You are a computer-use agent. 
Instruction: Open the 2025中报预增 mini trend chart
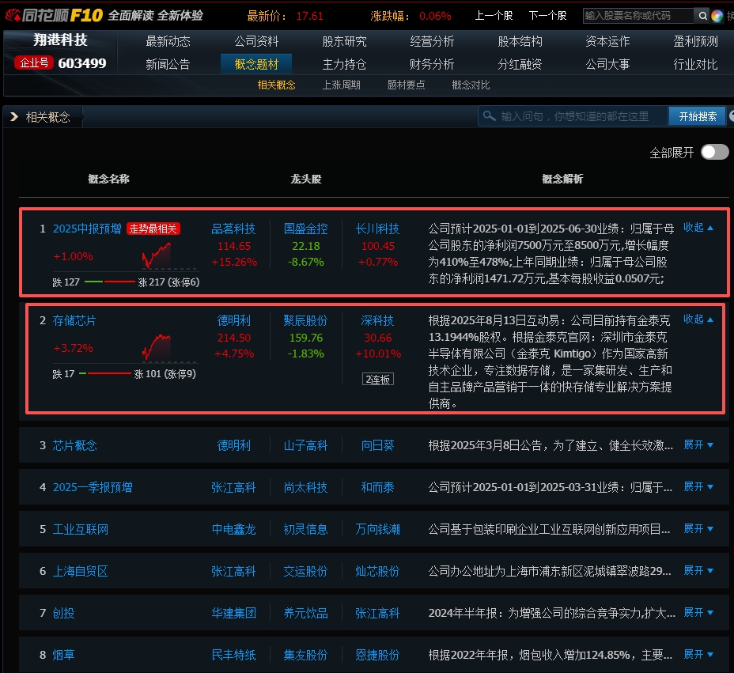tap(157, 255)
